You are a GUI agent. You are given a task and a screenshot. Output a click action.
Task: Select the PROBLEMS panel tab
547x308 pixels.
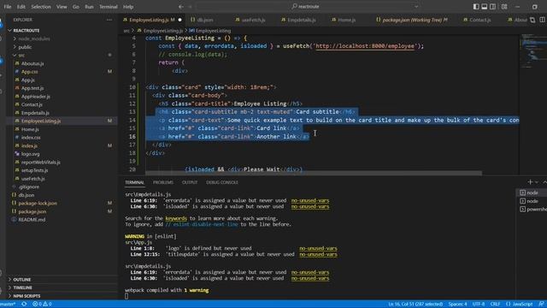(163, 182)
